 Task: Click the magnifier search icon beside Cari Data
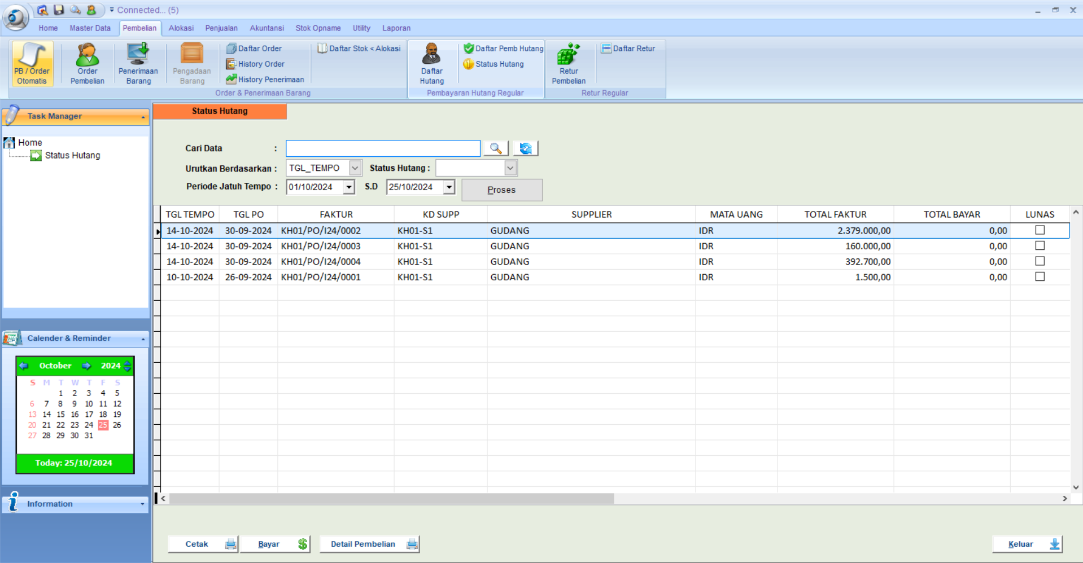(496, 148)
